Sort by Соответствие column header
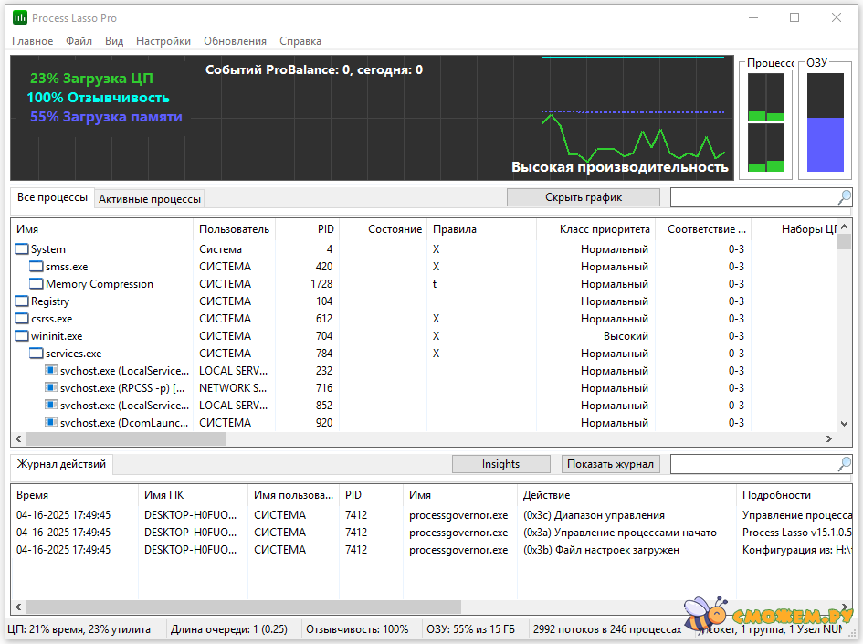Screen dimensions: 863x644 coord(703,229)
